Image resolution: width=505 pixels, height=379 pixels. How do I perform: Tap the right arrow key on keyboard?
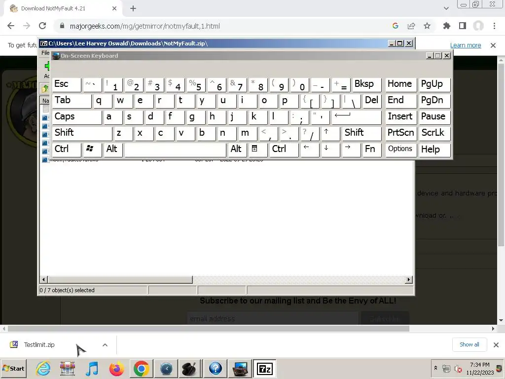(351, 149)
